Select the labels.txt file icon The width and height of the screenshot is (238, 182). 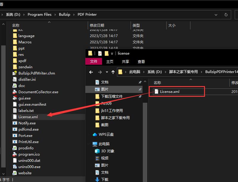[15, 110]
